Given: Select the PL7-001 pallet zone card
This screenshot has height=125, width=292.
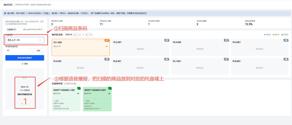Looking at the screenshot, I should pos(200,66).
